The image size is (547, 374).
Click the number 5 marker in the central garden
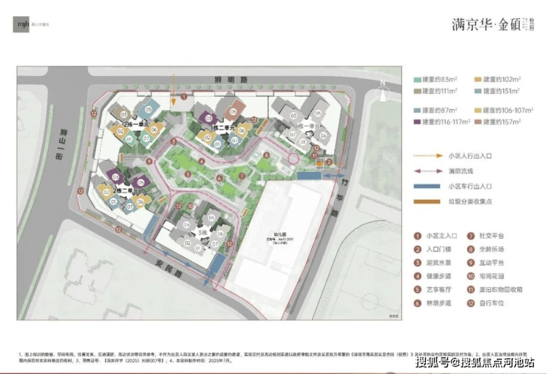pyautogui.click(x=188, y=175)
